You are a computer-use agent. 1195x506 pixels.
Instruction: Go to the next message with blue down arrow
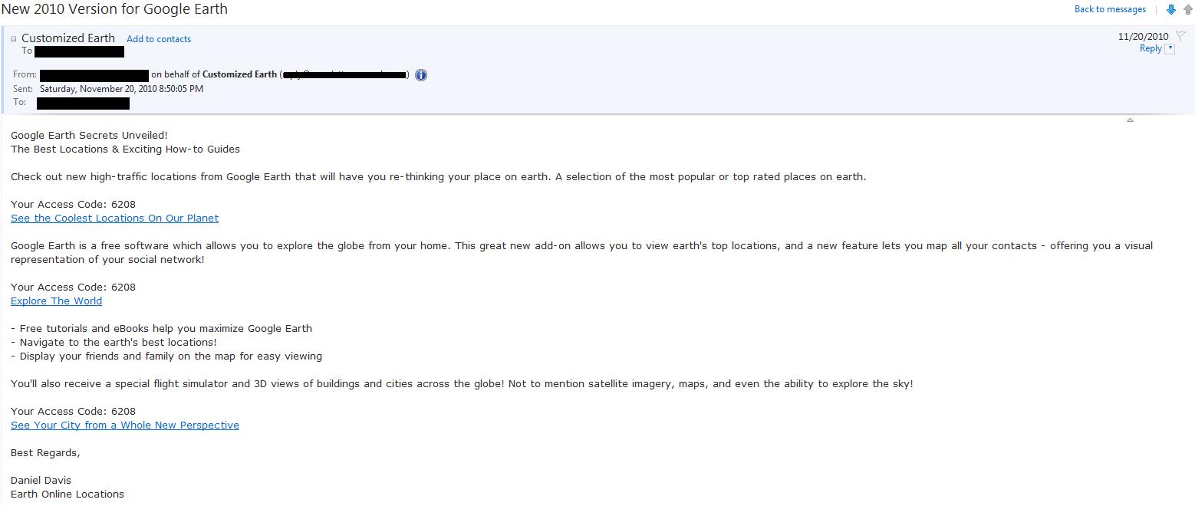(x=1170, y=9)
